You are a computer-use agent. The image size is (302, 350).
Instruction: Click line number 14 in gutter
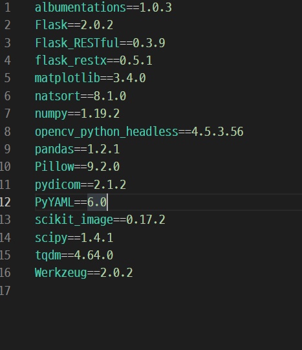pos(5,237)
